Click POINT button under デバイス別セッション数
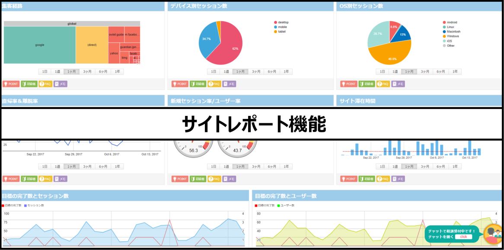Viewport: 504px width, 250px height. (180, 84)
